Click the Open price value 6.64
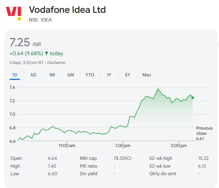 point(52,158)
